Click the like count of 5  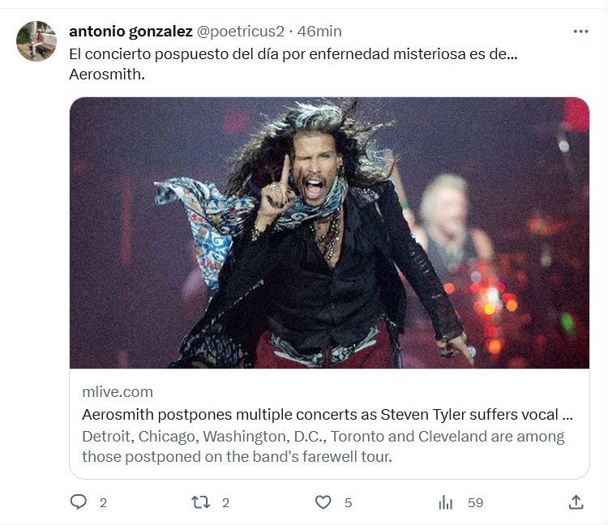click(348, 502)
